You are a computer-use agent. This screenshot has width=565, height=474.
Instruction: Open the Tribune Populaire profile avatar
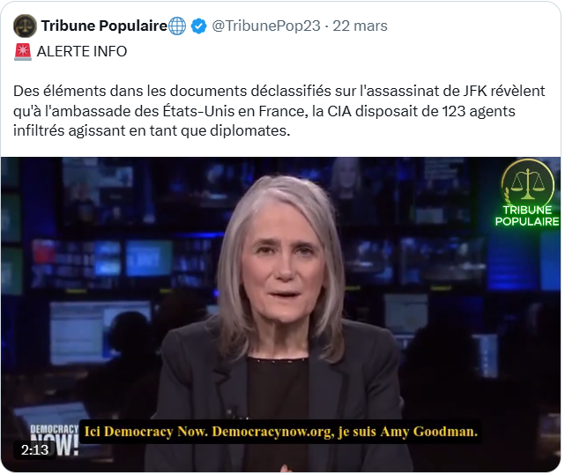(x=25, y=26)
